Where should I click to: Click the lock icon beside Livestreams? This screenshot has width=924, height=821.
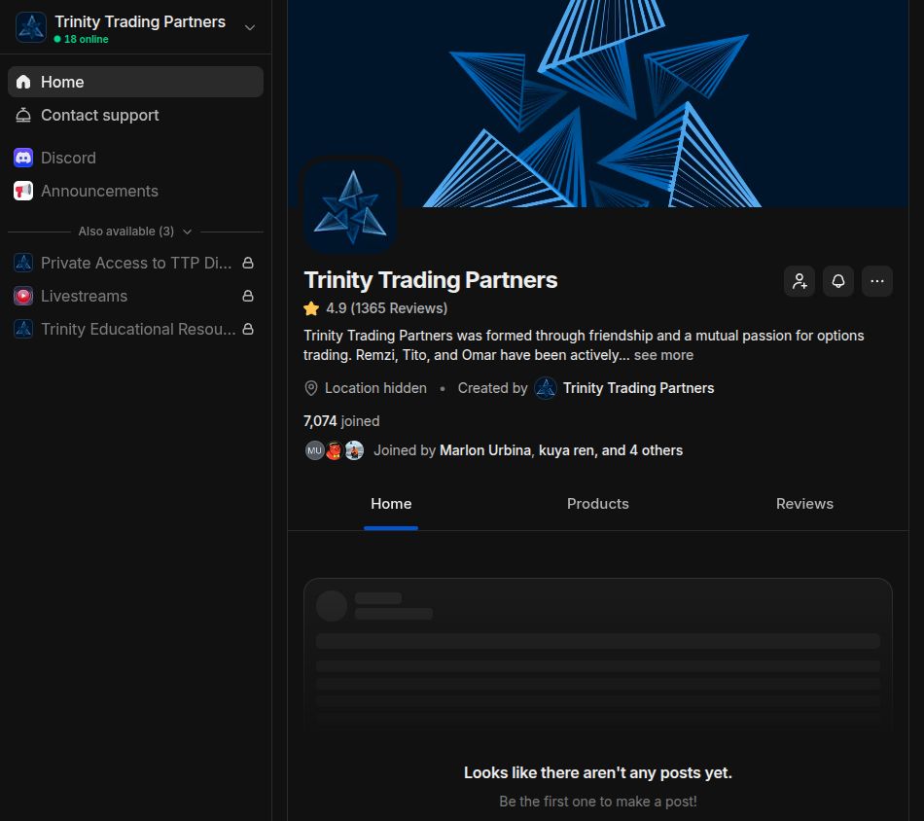coord(248,296)
